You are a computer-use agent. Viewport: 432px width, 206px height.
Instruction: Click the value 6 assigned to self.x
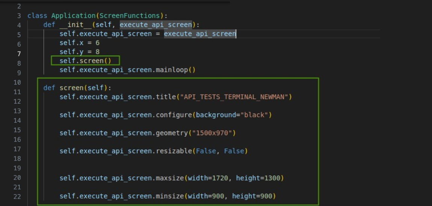point(97,43)
